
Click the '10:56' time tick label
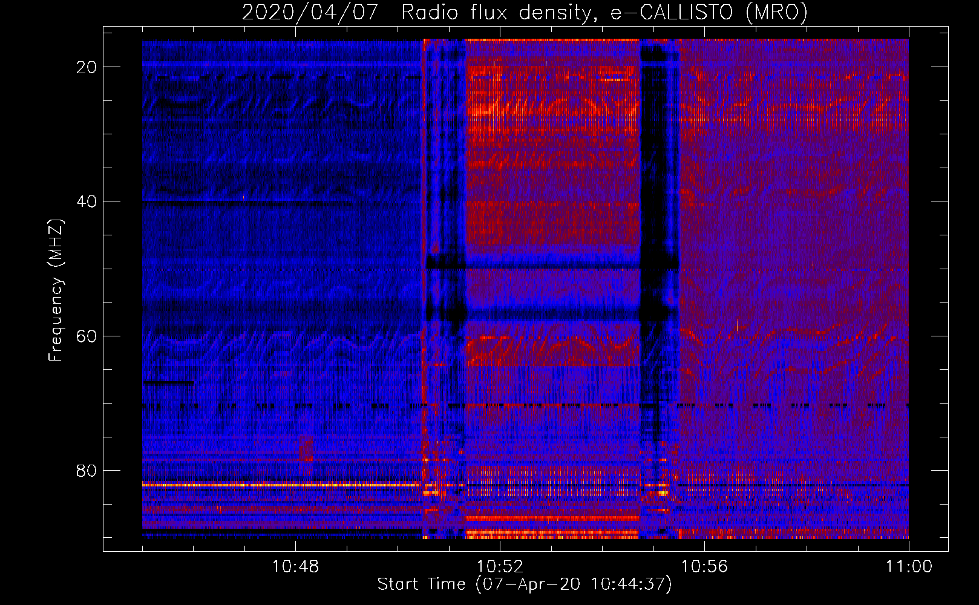(704, 567)
